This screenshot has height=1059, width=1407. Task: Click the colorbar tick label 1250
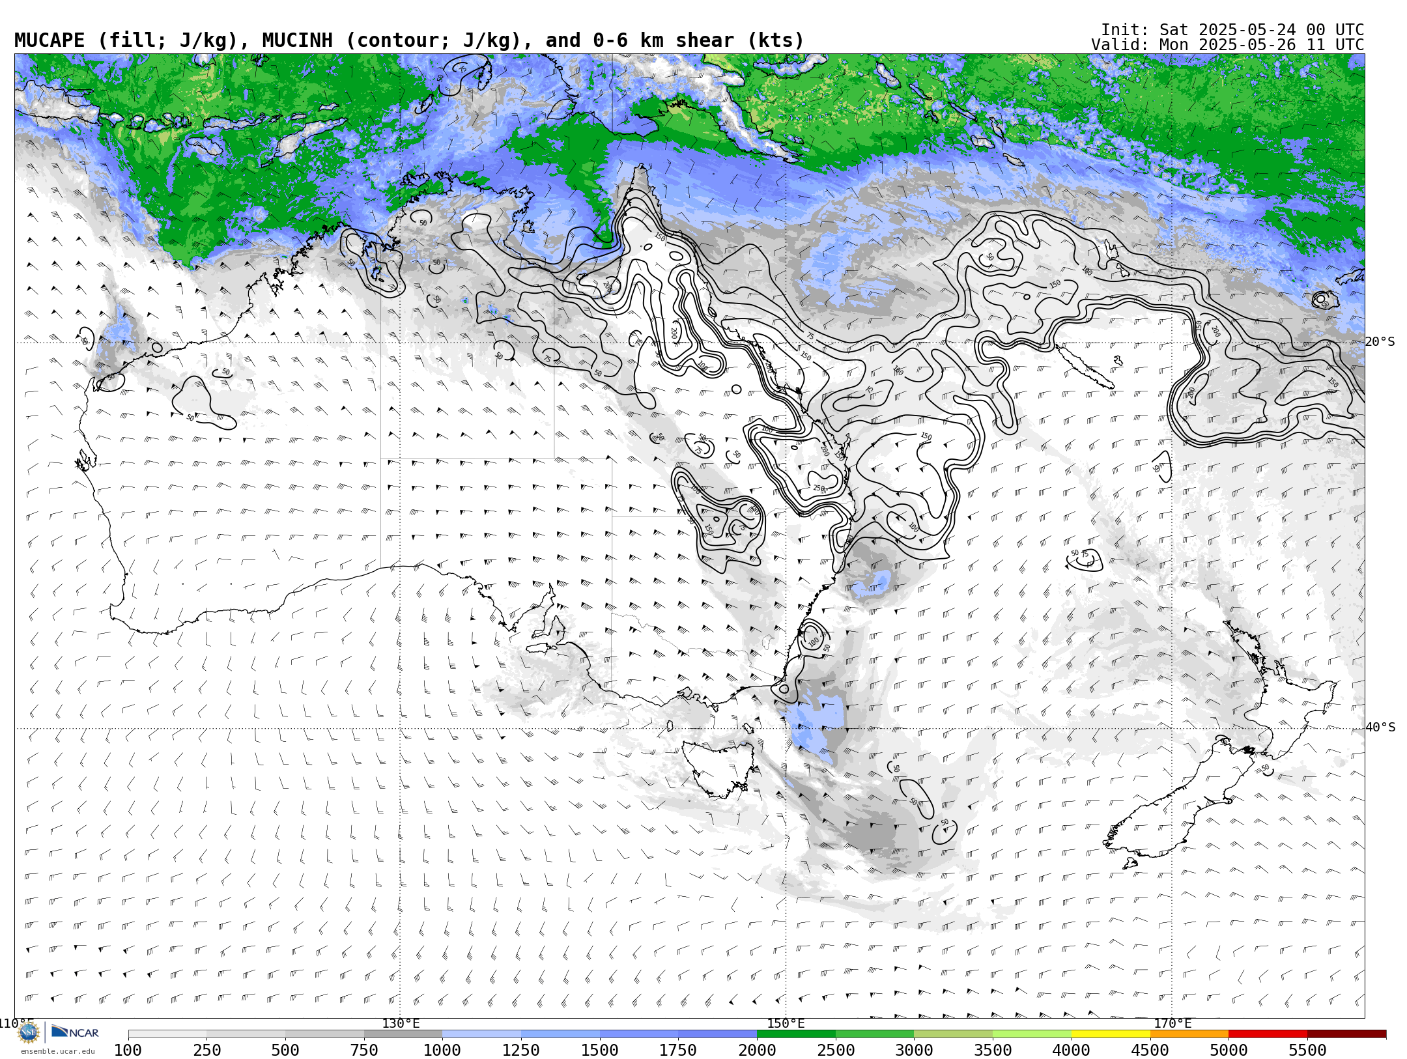click(521, 1050)
